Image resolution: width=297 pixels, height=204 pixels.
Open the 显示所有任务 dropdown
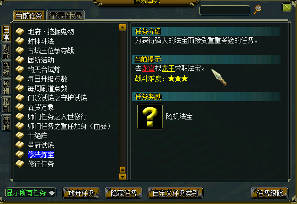pos(31,193)
